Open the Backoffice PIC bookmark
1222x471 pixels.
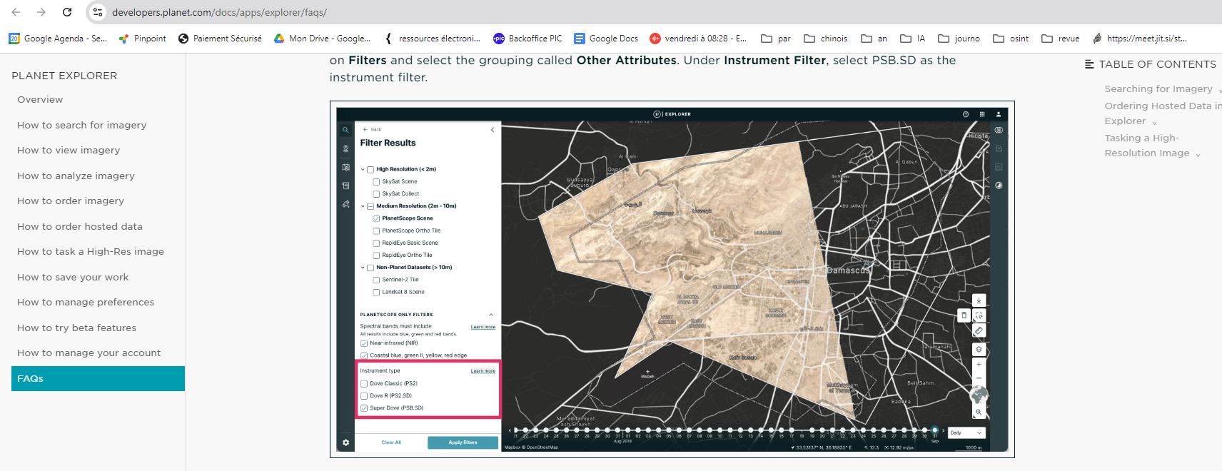pyautogui.click(x=527, y=39)
